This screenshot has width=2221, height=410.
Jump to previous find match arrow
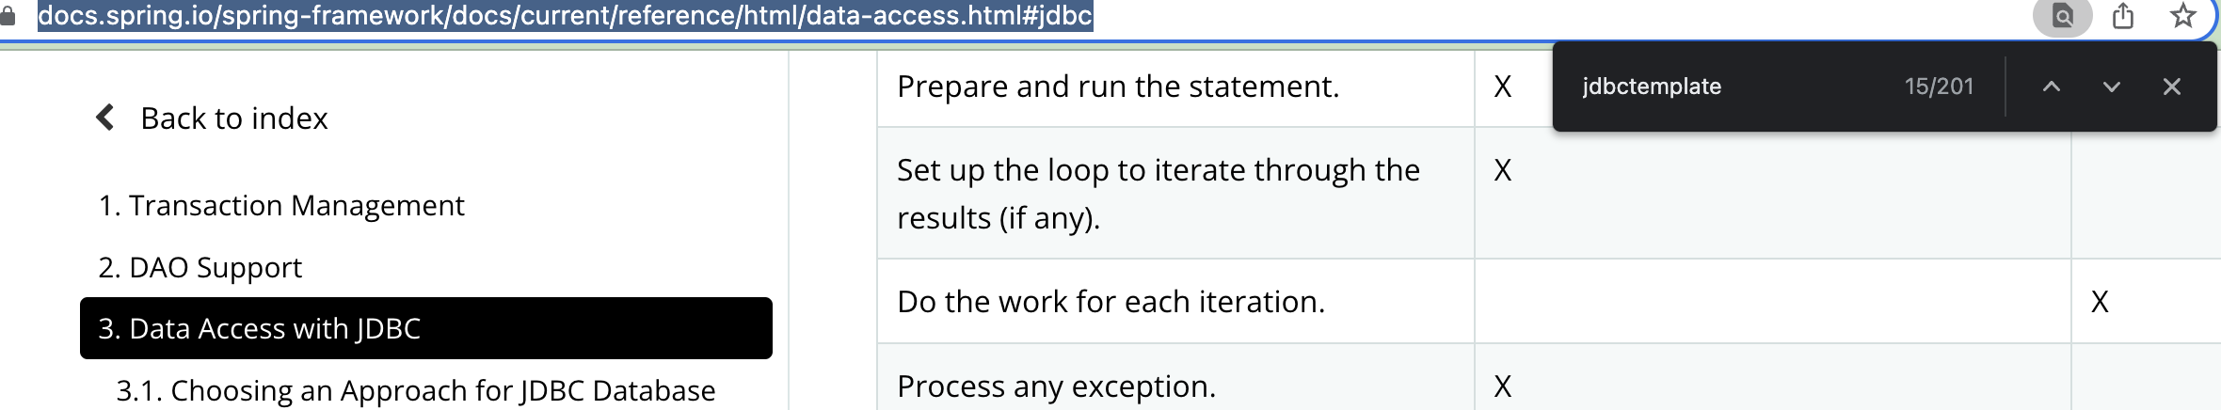click(x=2052, y=87)
